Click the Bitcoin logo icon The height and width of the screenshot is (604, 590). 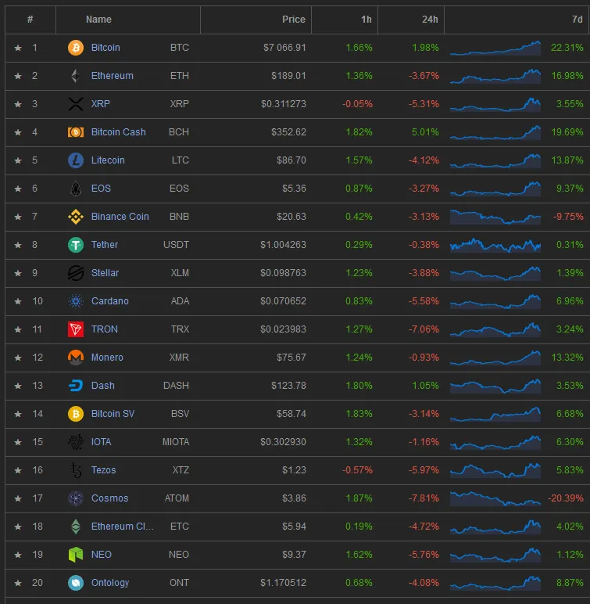pos(76,48)
